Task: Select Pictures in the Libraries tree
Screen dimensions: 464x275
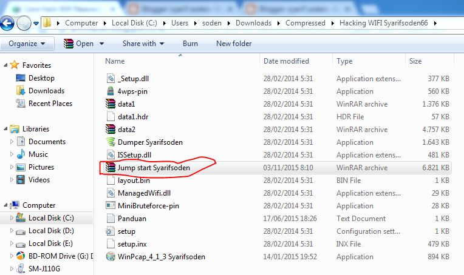Action: [x=41, y=167]
